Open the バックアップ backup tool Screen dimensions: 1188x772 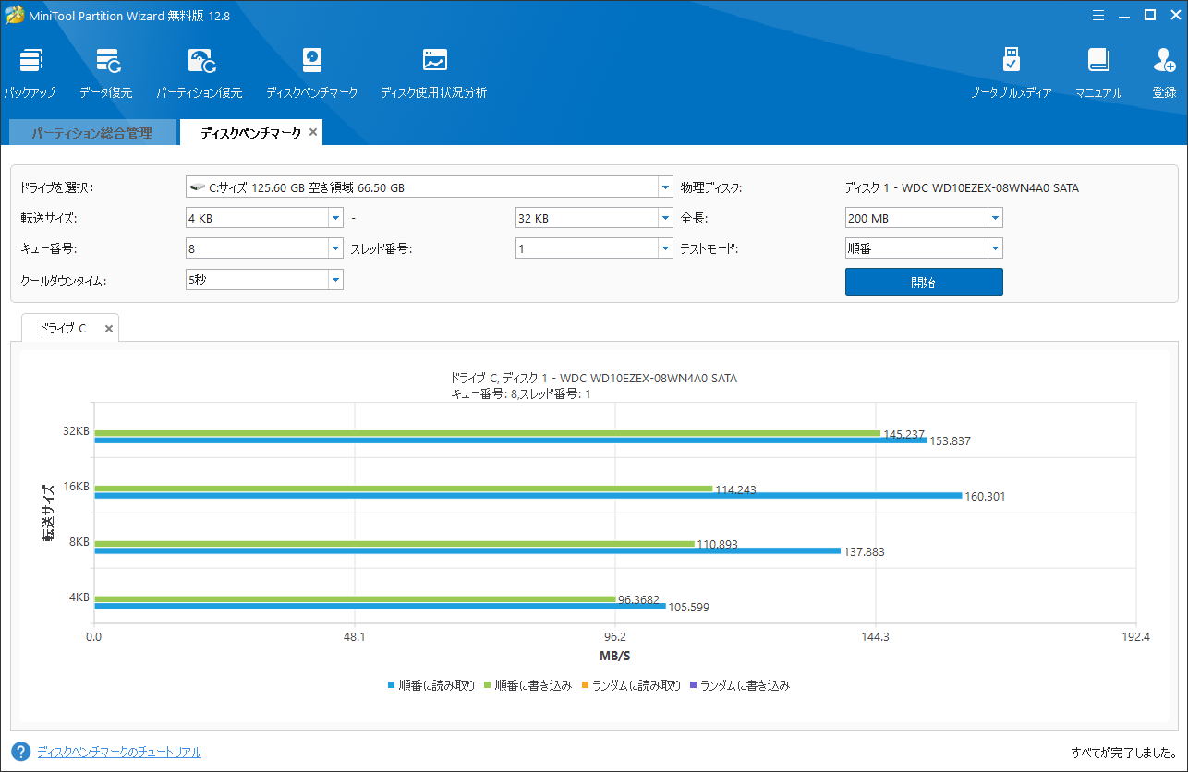point(30,73)
